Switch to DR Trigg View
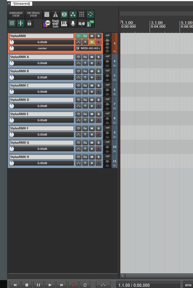Screen dimensions: 193x288 pos(33,14)
